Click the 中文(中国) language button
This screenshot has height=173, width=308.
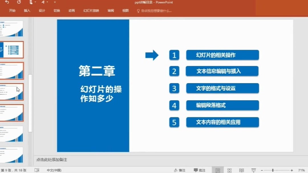coord(54,170)
